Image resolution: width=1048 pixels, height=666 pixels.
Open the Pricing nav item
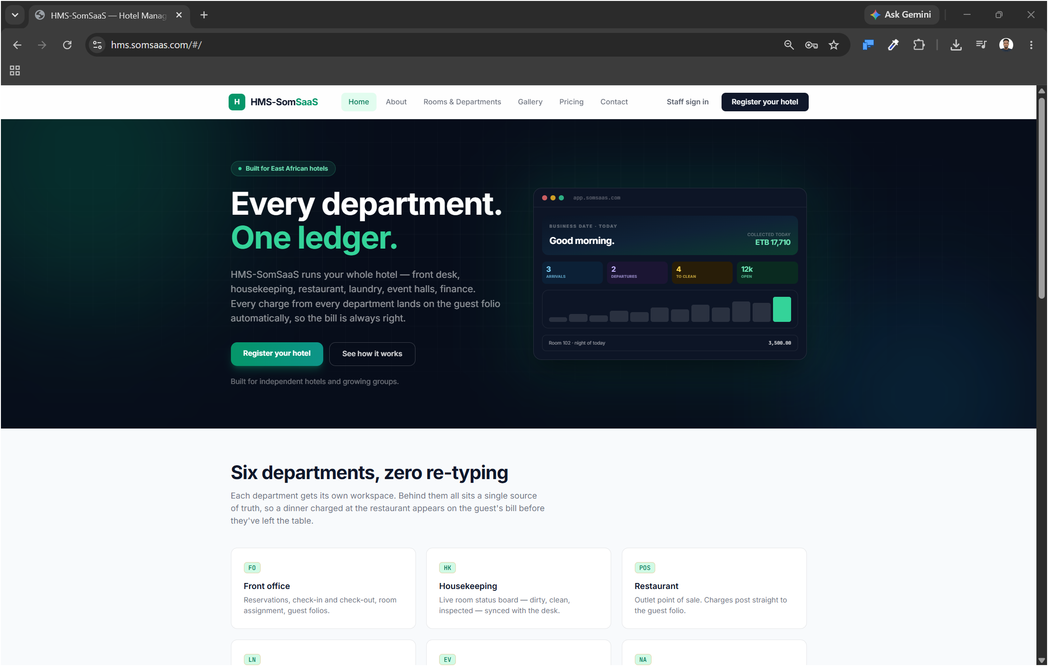pos(571,102)
